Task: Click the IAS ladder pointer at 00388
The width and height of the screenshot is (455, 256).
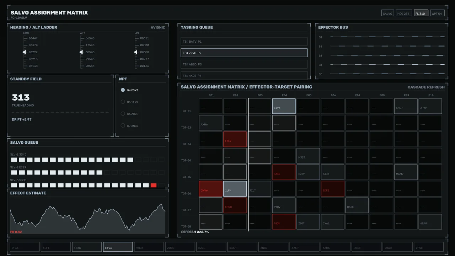Action: (136, 52)
